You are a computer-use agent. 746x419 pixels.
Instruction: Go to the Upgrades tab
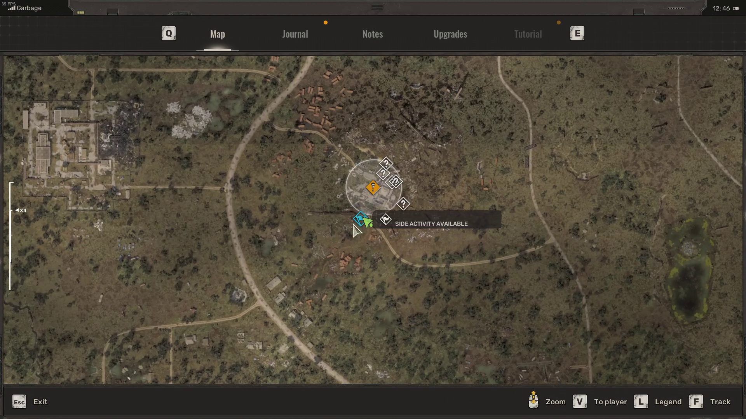tap(450, 34)
